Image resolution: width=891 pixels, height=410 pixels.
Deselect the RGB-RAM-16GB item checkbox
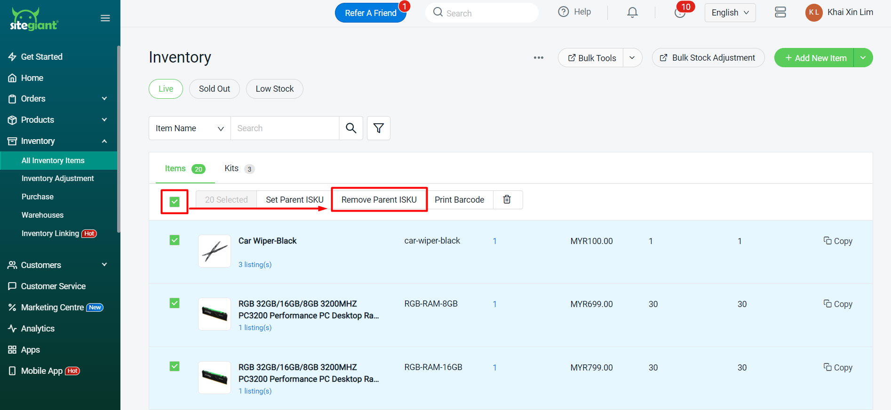(175, 366)
